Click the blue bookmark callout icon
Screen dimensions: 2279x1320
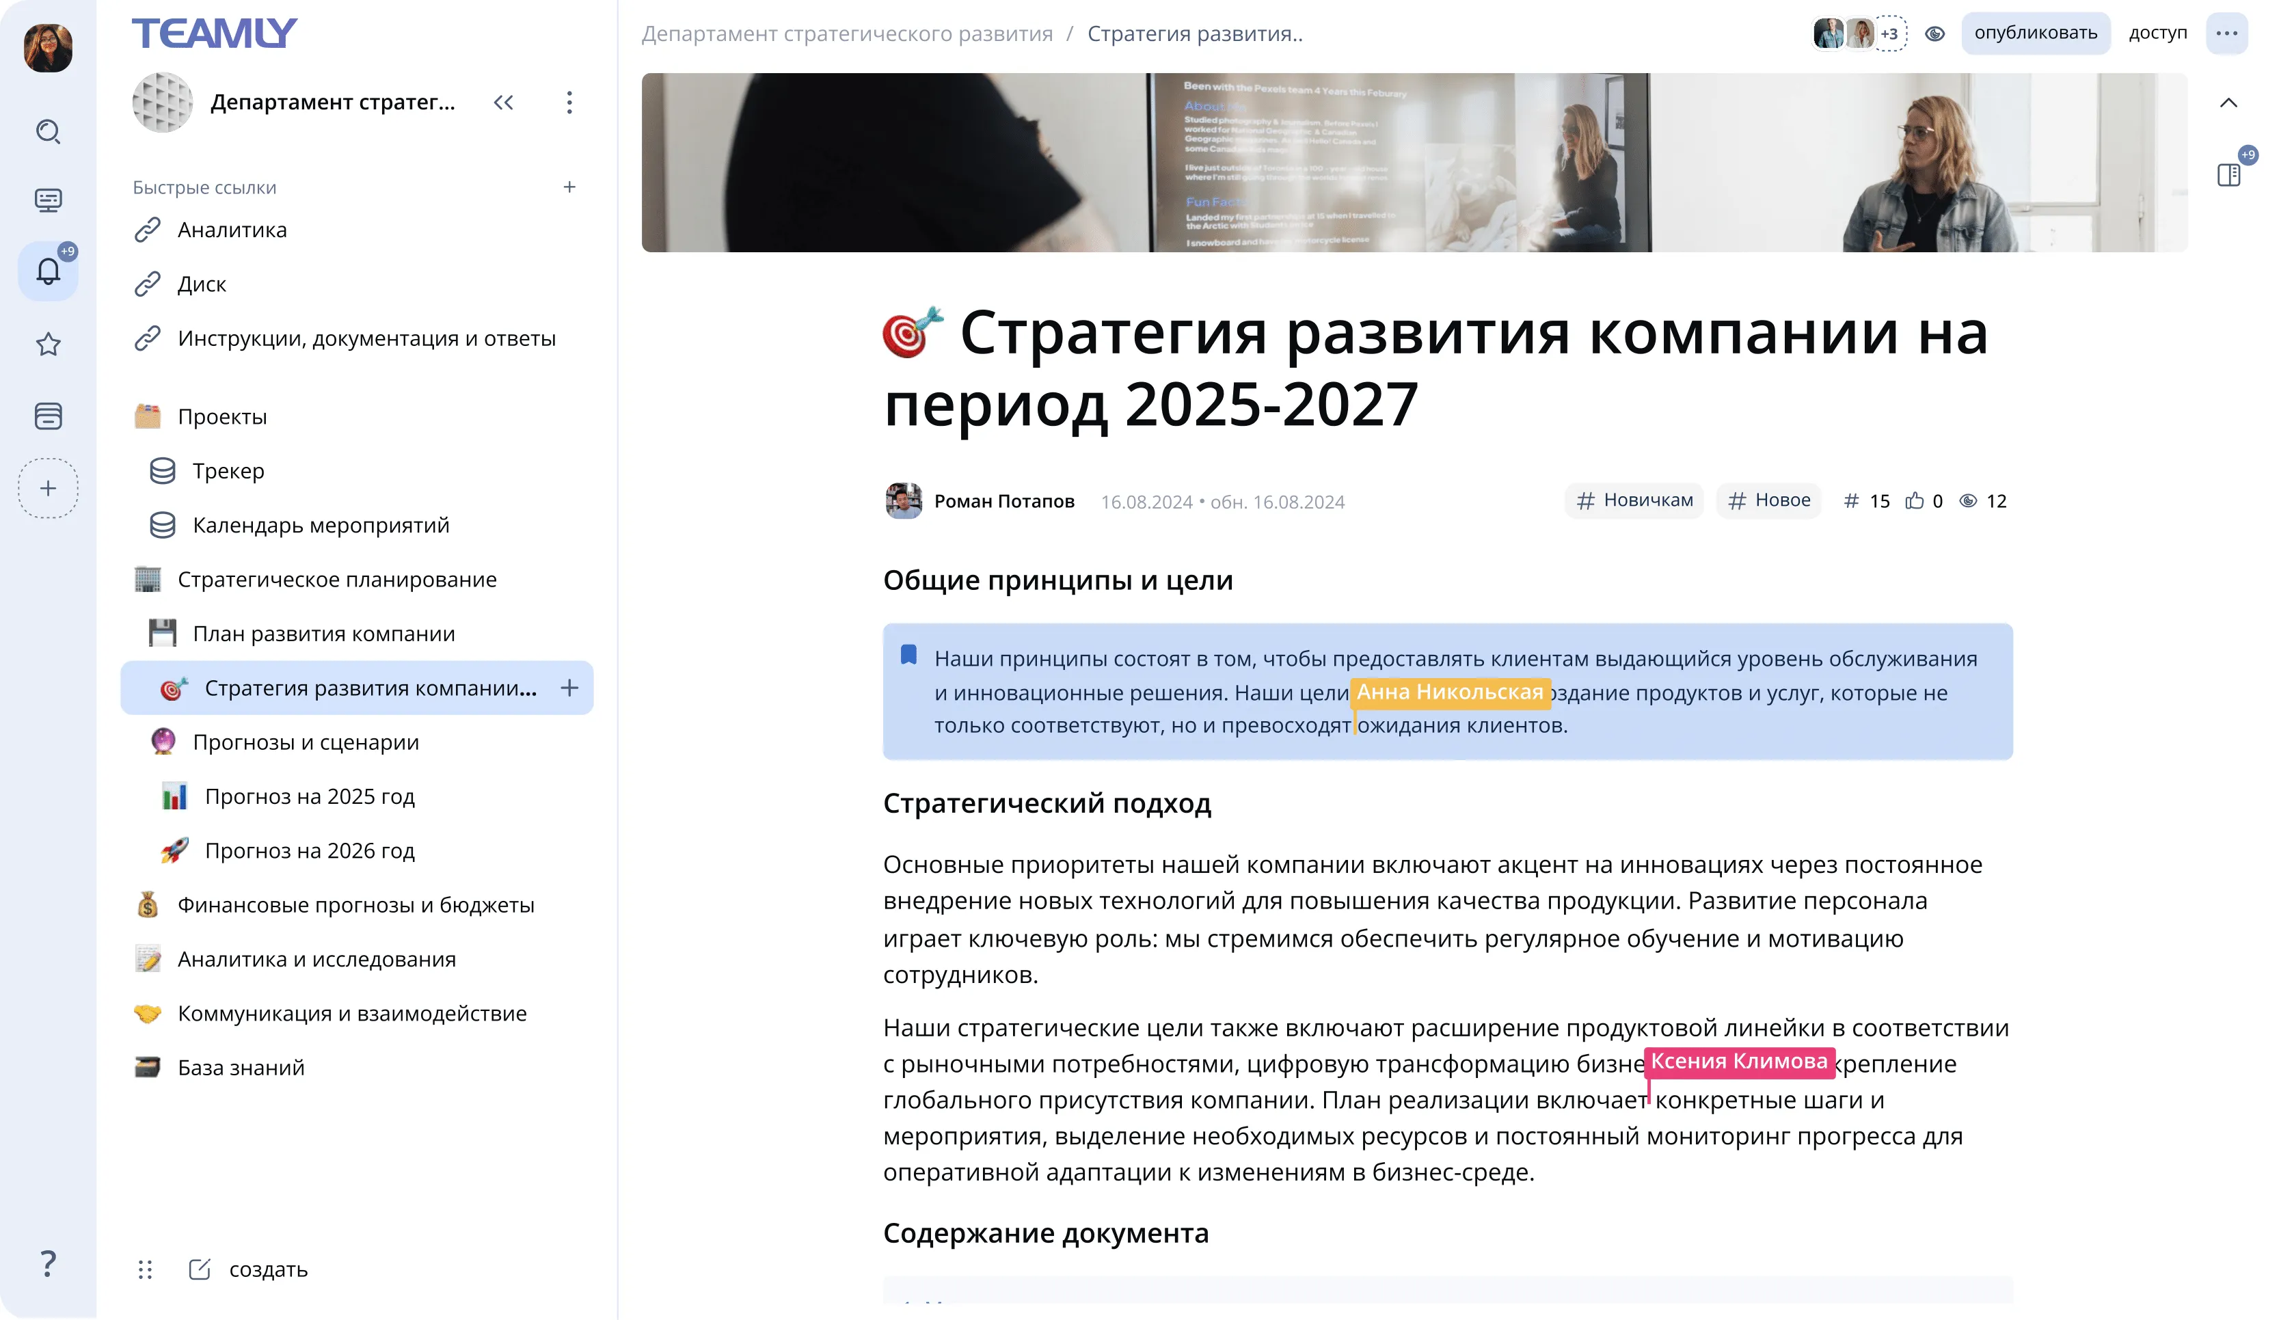click(909, 656)
